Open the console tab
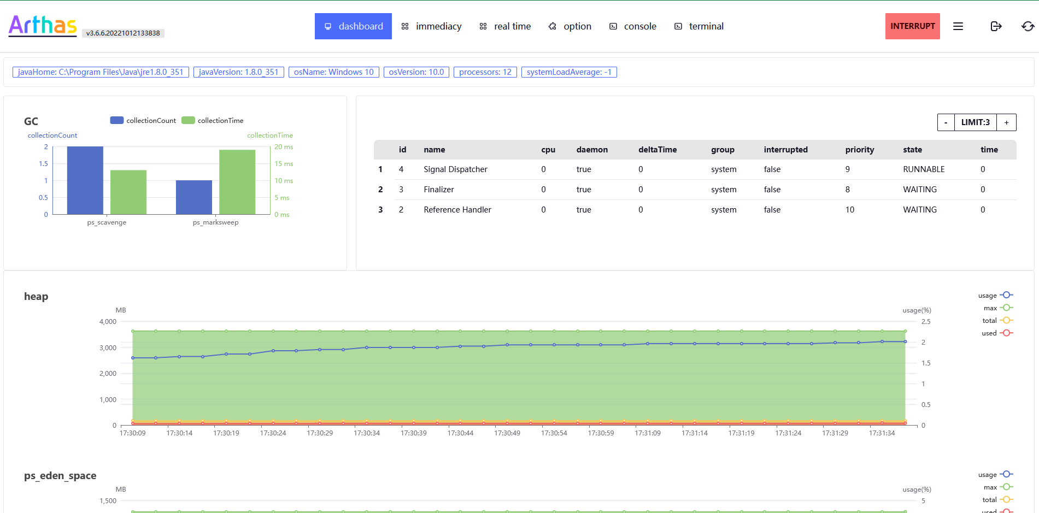The height and width of the screenshot is (513, 1039). point(633,26)
